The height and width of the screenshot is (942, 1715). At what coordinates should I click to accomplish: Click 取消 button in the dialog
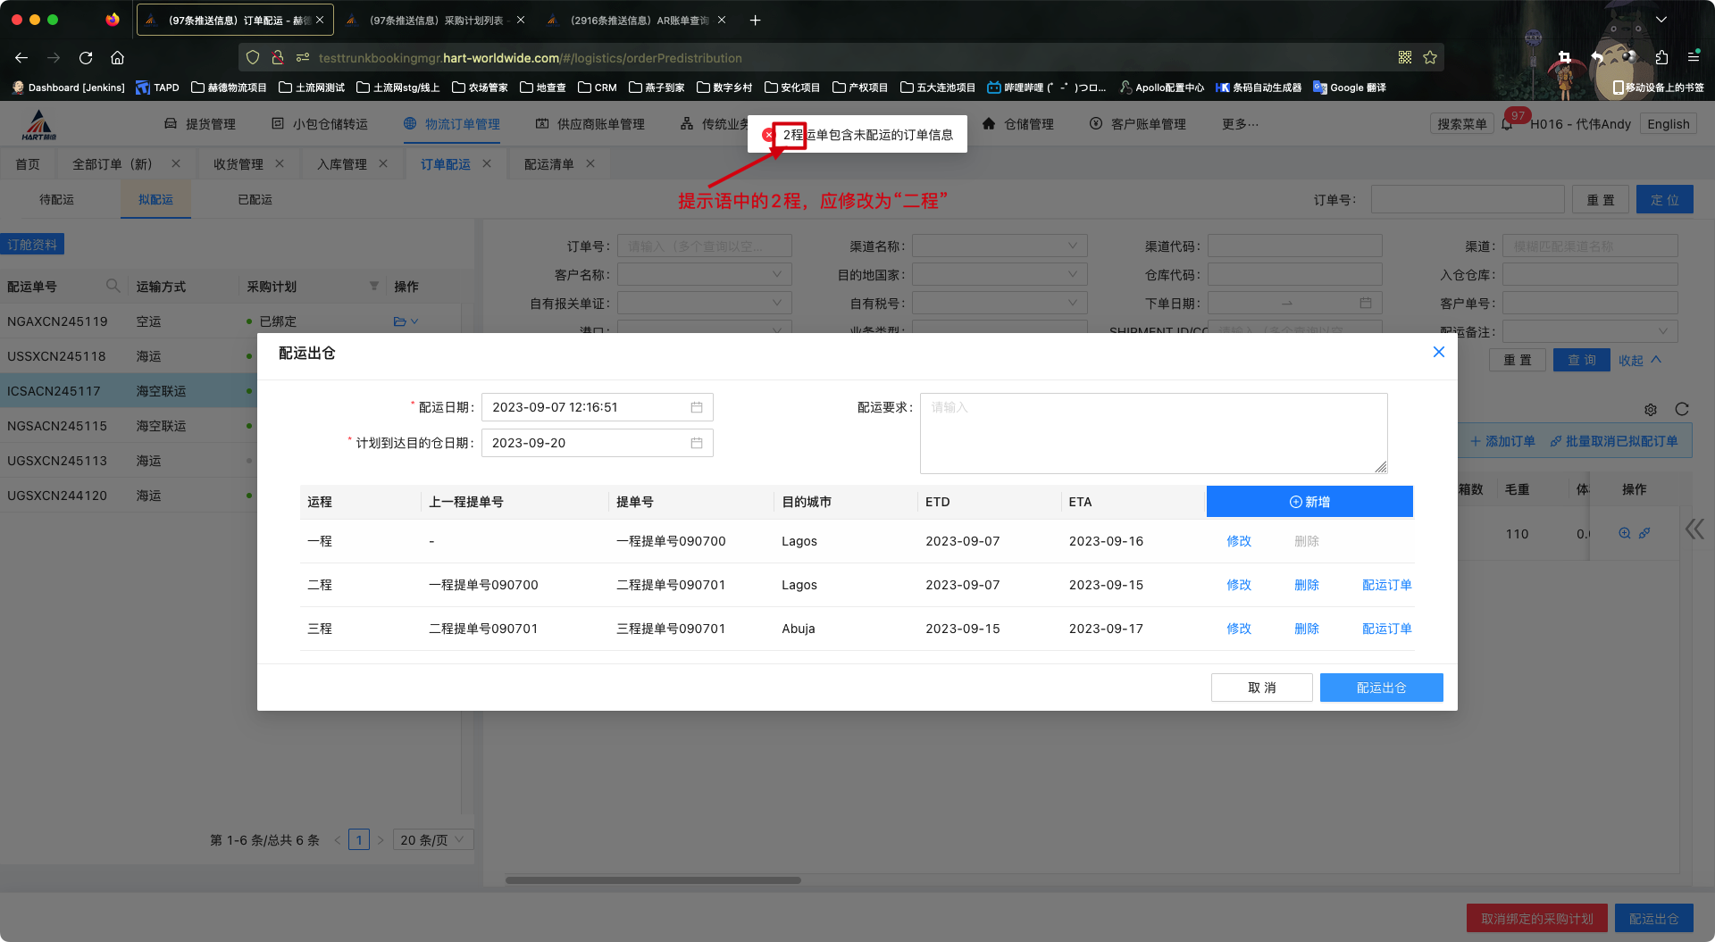(x=1261, y=688)
